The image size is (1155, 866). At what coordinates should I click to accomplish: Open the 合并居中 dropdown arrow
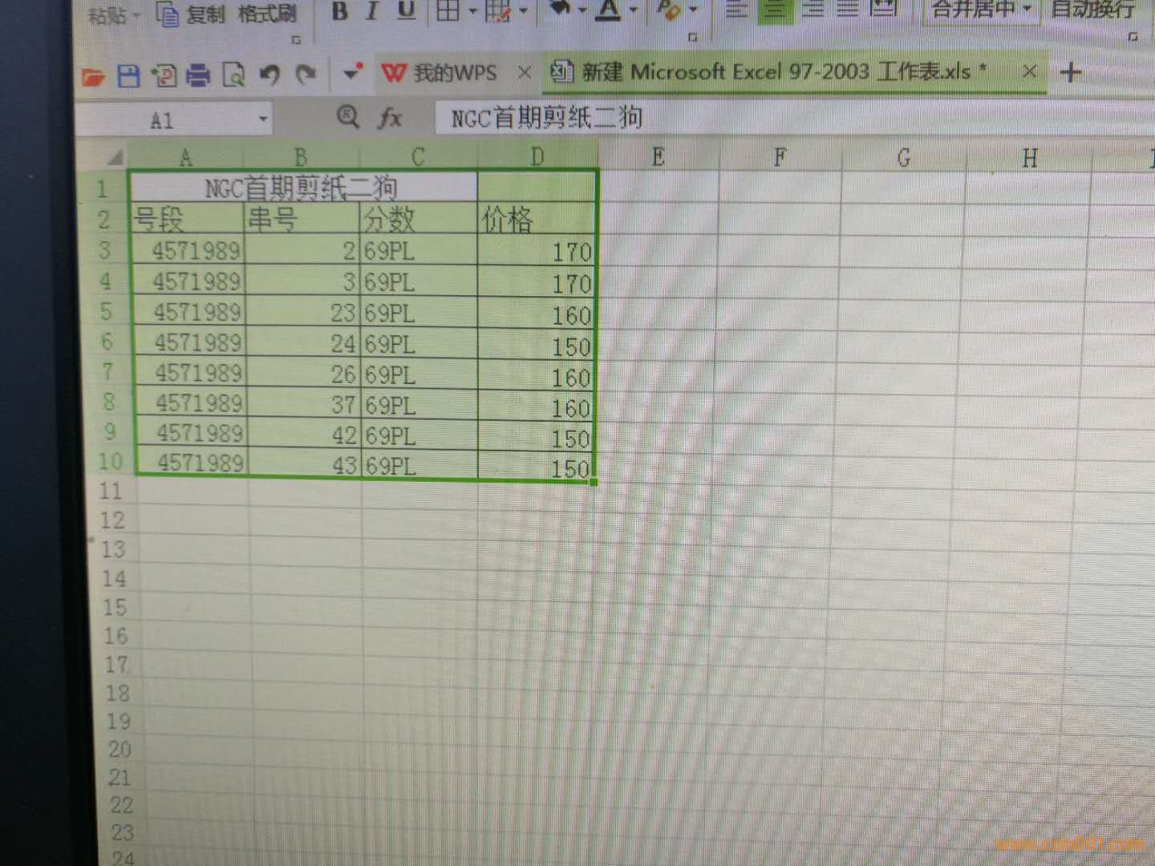point(1027,10)
